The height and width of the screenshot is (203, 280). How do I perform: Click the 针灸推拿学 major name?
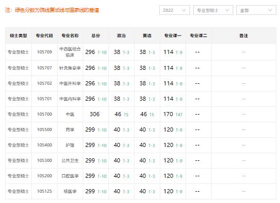coord(70,68)
